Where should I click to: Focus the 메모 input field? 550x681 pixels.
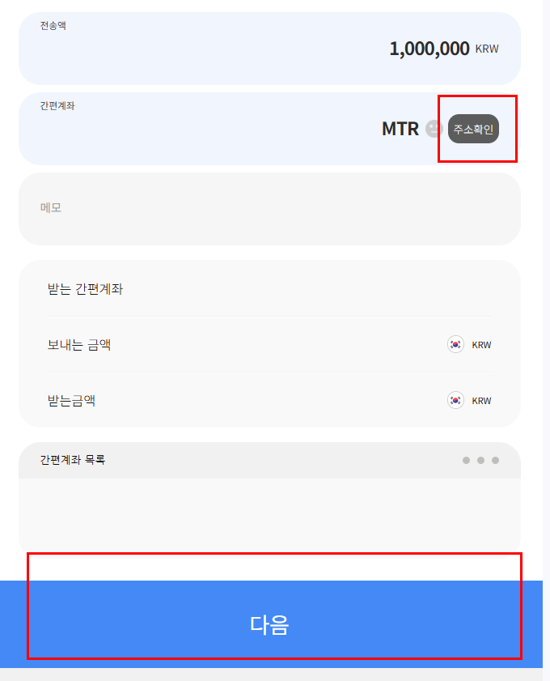(269, 209)
